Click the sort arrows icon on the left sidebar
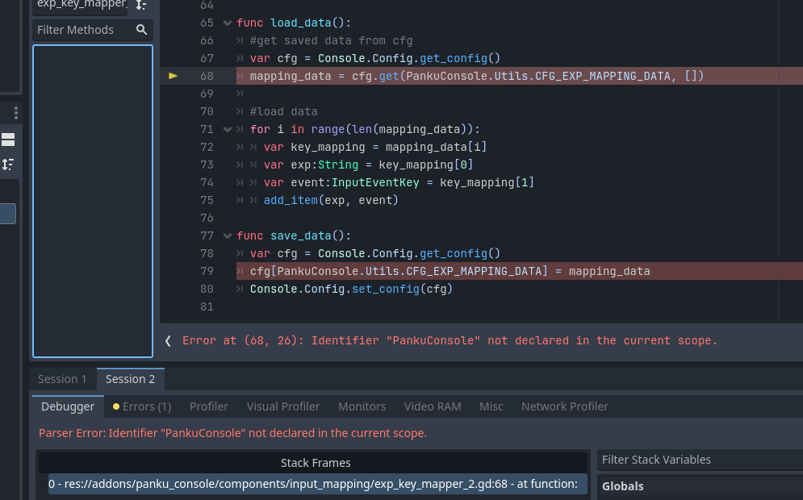The image size is (803, 500). click(x=10, y=165)
